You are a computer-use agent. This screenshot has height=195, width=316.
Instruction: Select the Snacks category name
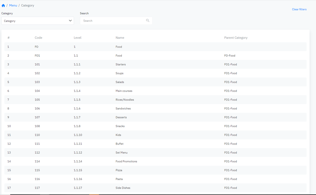coord(120,126)
